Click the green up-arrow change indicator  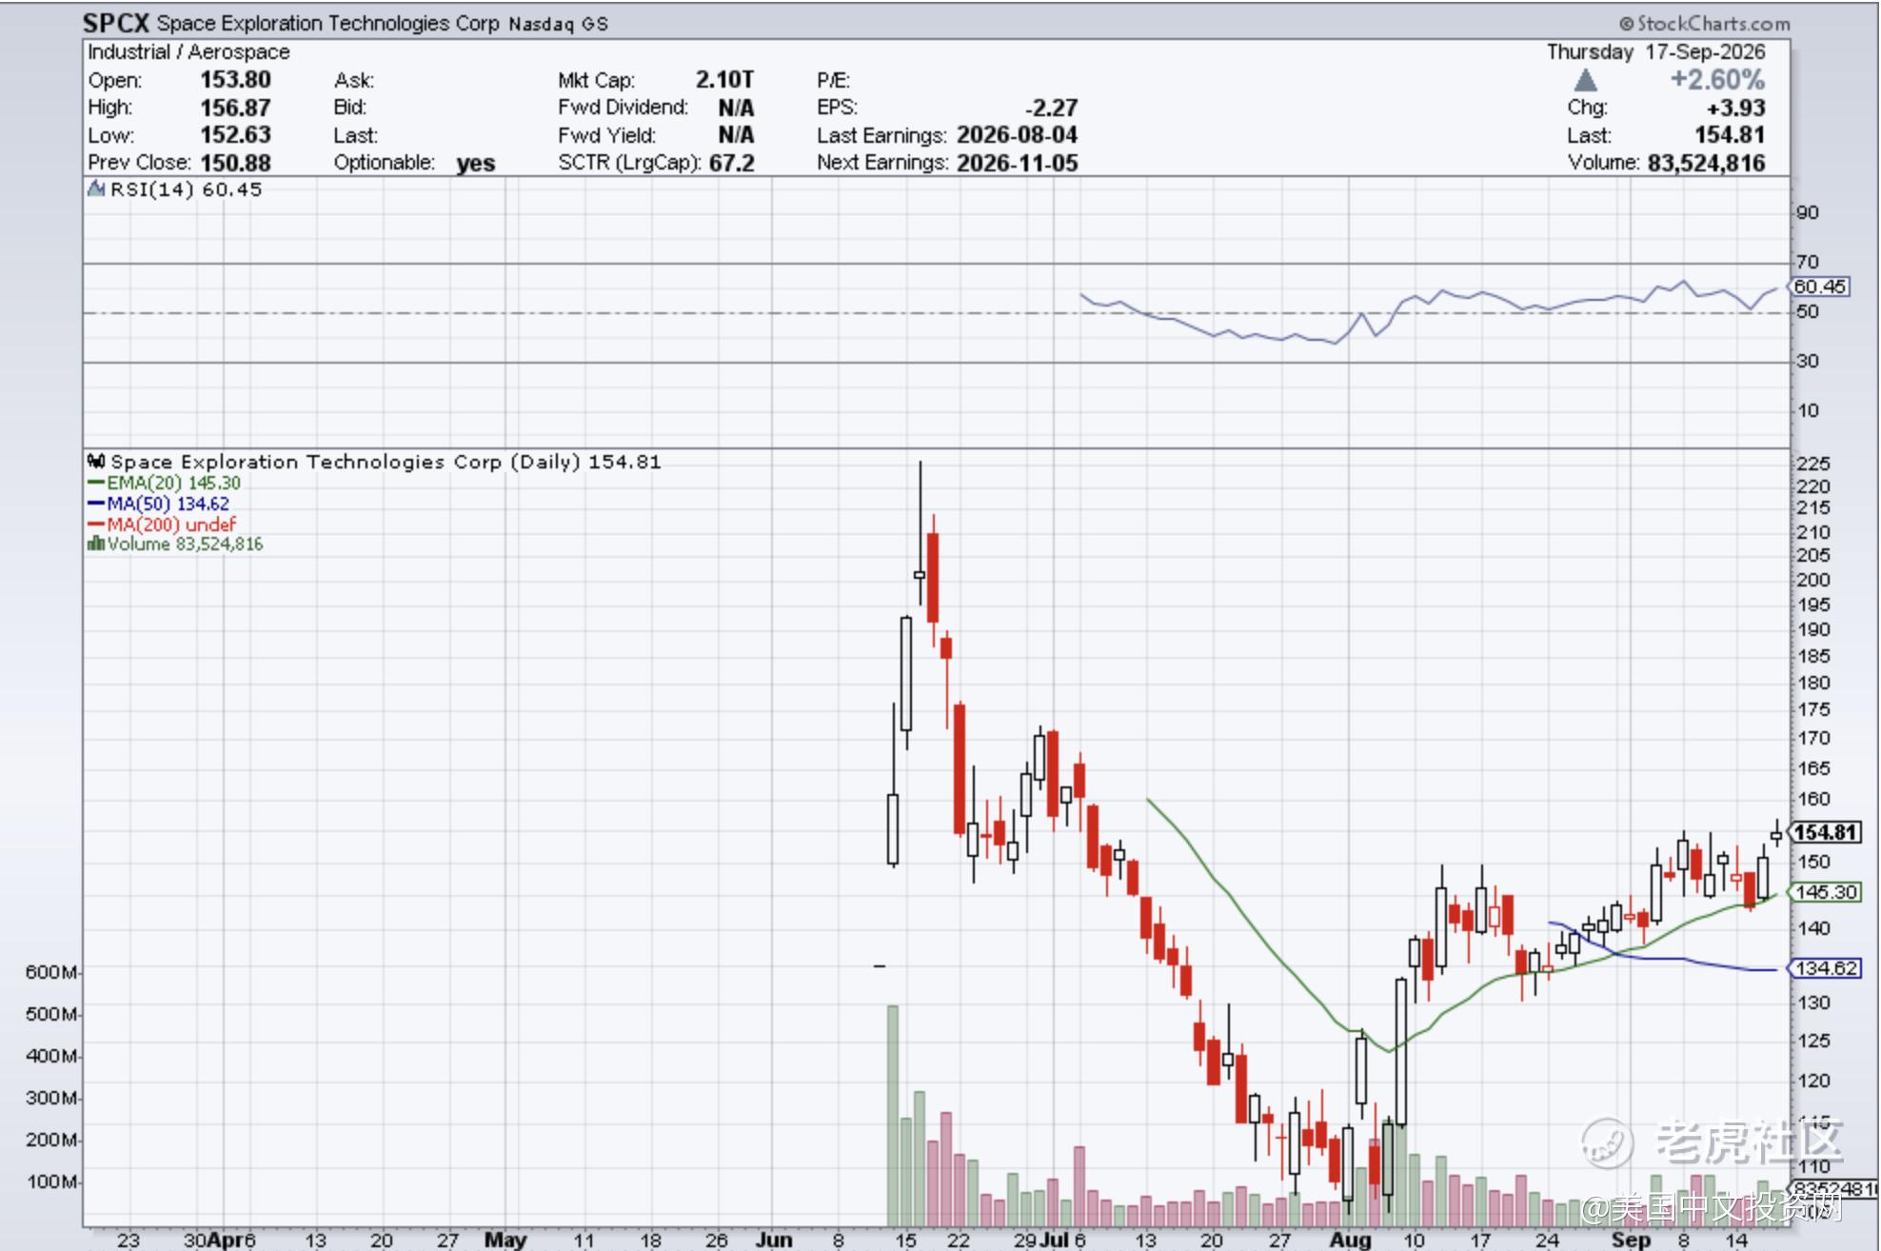click(1585, 80)
